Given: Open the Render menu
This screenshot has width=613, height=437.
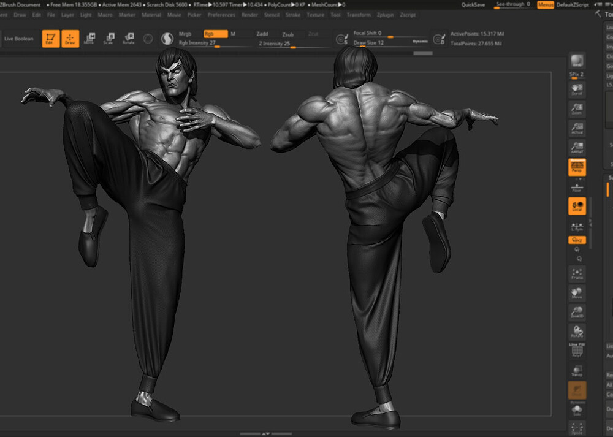Looking at the screenshot, I should click(249, 15).
